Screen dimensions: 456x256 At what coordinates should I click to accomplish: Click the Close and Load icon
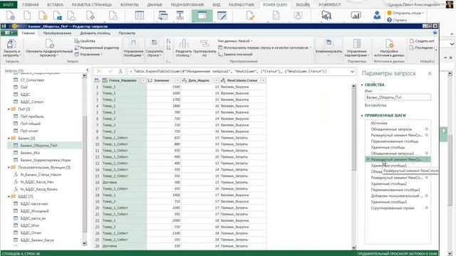tap(11, 44)
